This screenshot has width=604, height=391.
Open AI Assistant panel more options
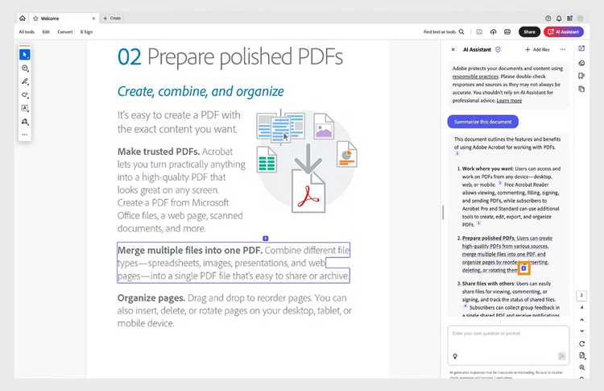tap(562, 49)
